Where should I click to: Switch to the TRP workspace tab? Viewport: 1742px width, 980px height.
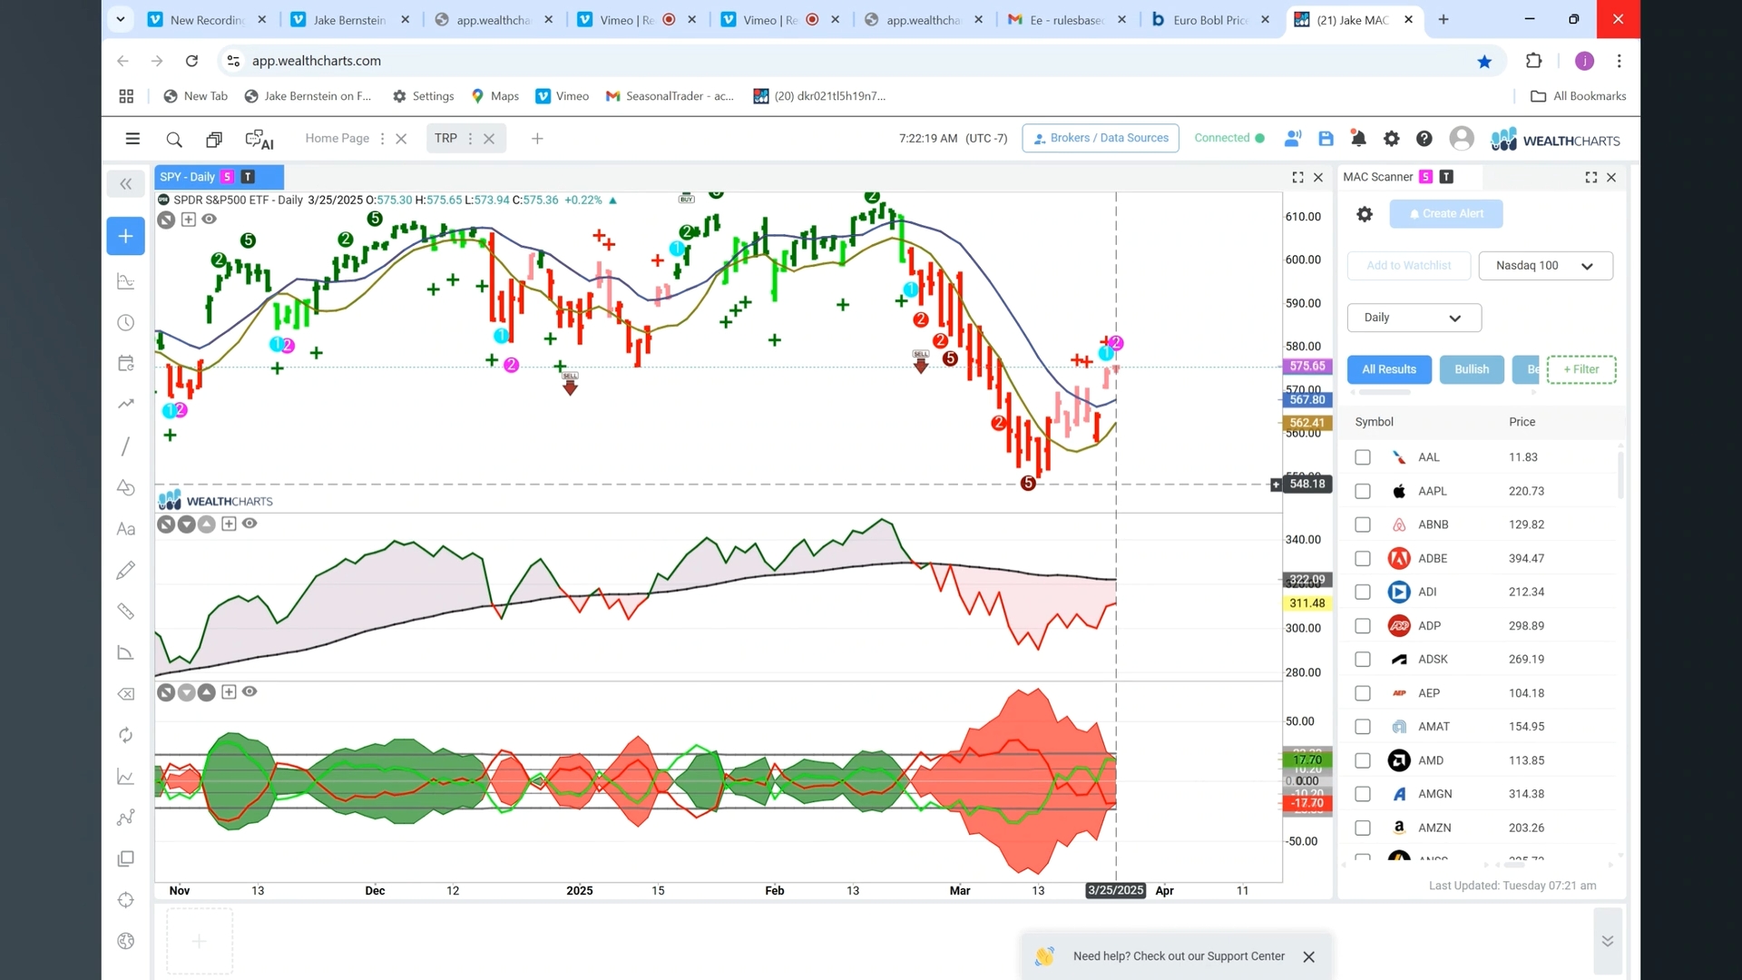pos(445,138)
